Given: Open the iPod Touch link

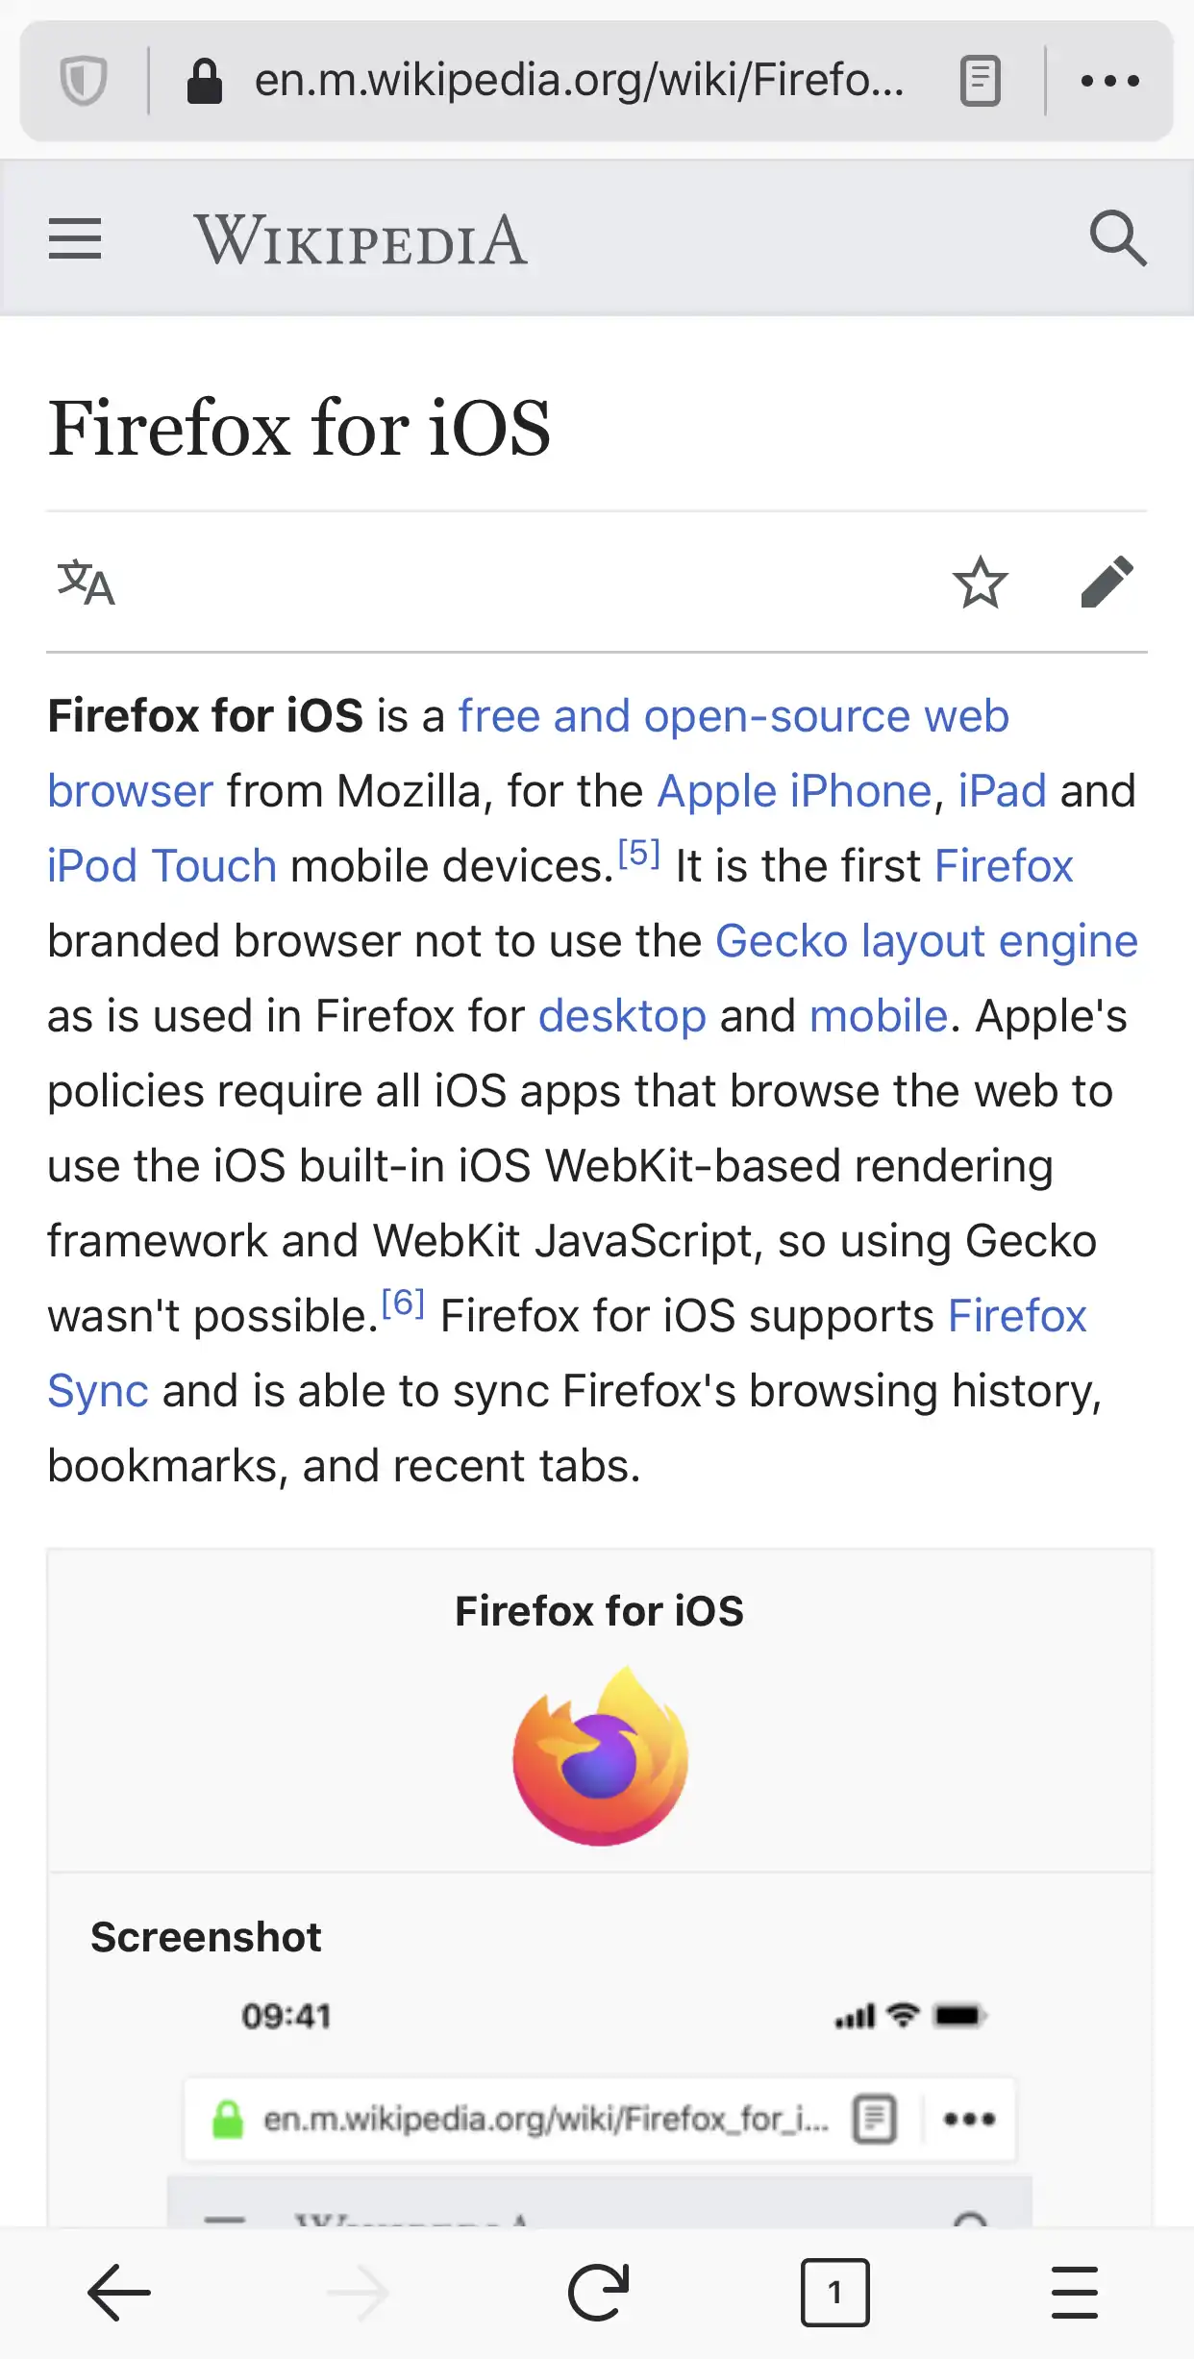Looking at the screenshot, I should 162,866.
